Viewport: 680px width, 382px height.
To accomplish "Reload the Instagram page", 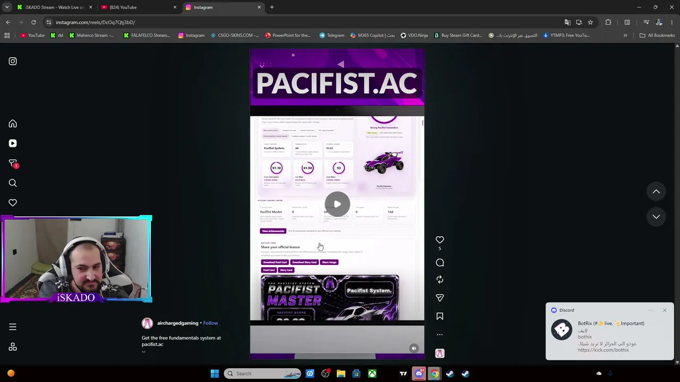I will point(33,22).
